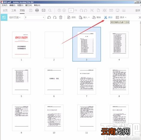Select page 10 thumbnail
141x140 pixels.
tap(54, 118)
